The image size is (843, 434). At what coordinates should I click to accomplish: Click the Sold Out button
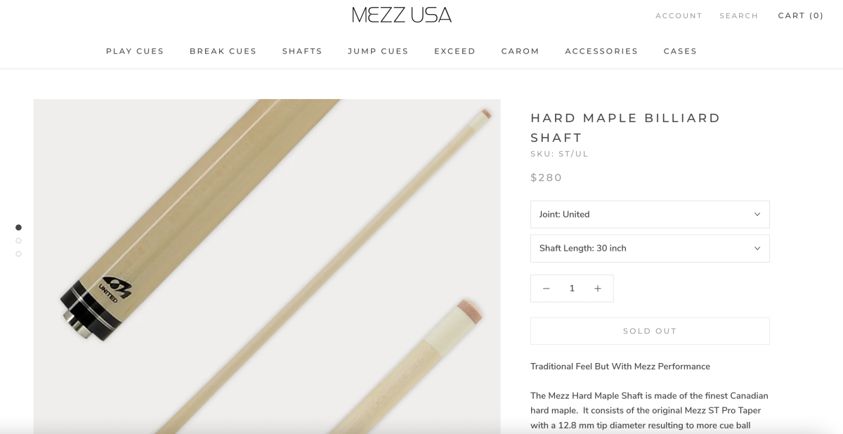coord(650,331)
